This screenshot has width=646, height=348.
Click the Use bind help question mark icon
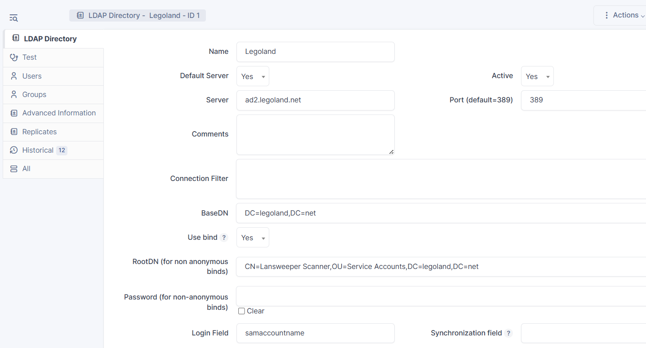click(x=224, y=238)
